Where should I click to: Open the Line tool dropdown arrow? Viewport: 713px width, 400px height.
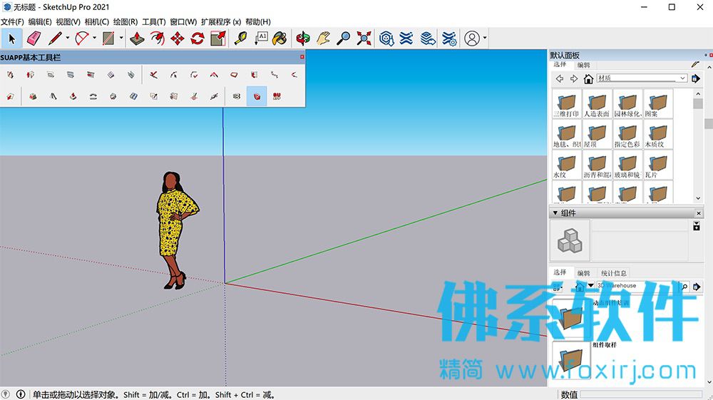67,39
